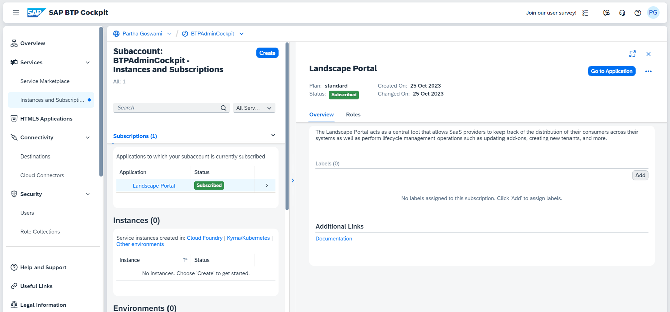Screen dimensions: 670x312
Task: Open the feedback chat icon
Action: coord(606,13)
